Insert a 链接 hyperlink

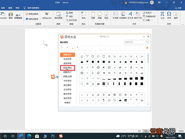(69, 13)
